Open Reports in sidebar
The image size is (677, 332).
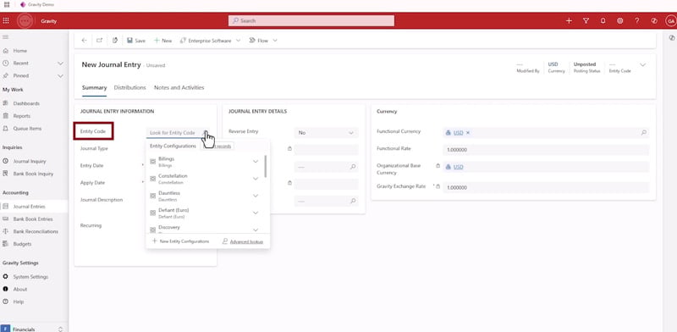(22, 116)
